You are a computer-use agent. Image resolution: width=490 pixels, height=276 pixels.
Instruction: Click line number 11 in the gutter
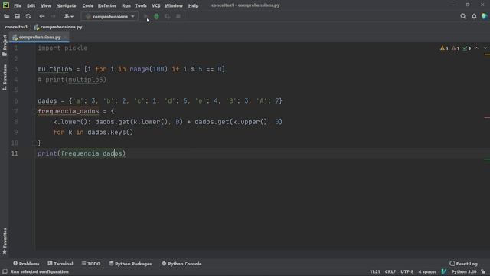[15, 153]
